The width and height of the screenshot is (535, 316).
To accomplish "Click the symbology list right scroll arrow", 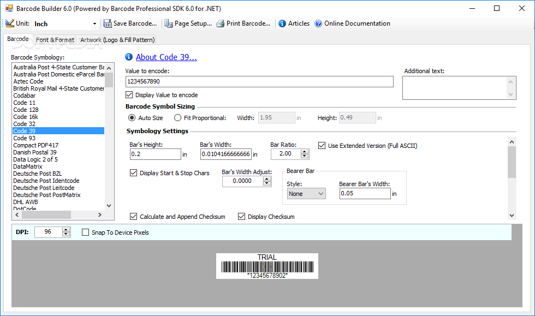I will (100, 214).
